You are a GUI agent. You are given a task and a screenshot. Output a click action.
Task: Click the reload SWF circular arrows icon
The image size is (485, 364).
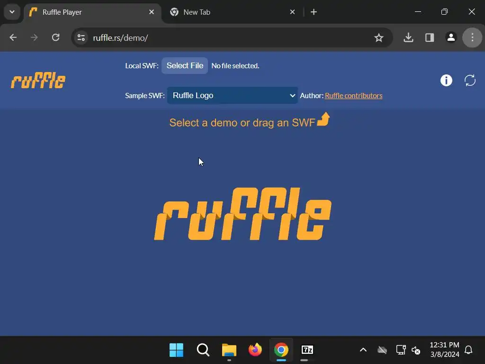(470, 81)
